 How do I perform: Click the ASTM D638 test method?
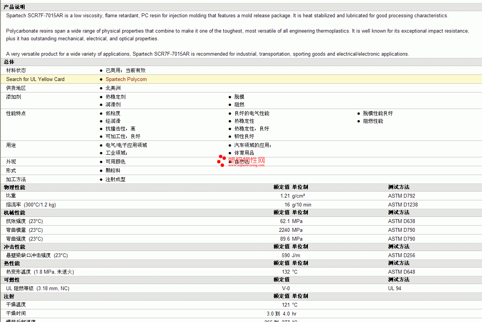[x=402, y=221]
